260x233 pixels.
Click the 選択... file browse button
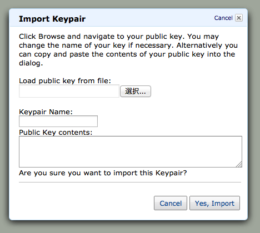(136, 91)
